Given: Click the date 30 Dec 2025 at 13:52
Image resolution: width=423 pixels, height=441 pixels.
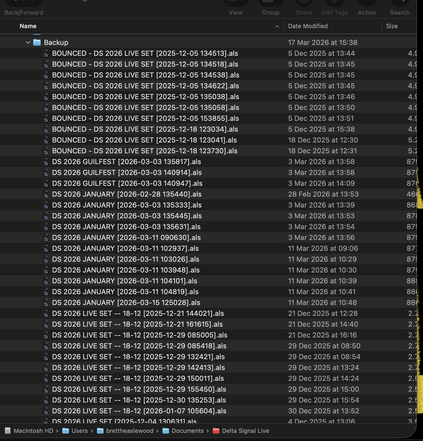Looking at the screenshot, I should pyautogui.click(x=323, y=411).
